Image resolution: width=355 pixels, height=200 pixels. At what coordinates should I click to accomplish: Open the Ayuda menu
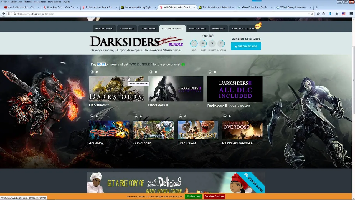tap(67, 2)
